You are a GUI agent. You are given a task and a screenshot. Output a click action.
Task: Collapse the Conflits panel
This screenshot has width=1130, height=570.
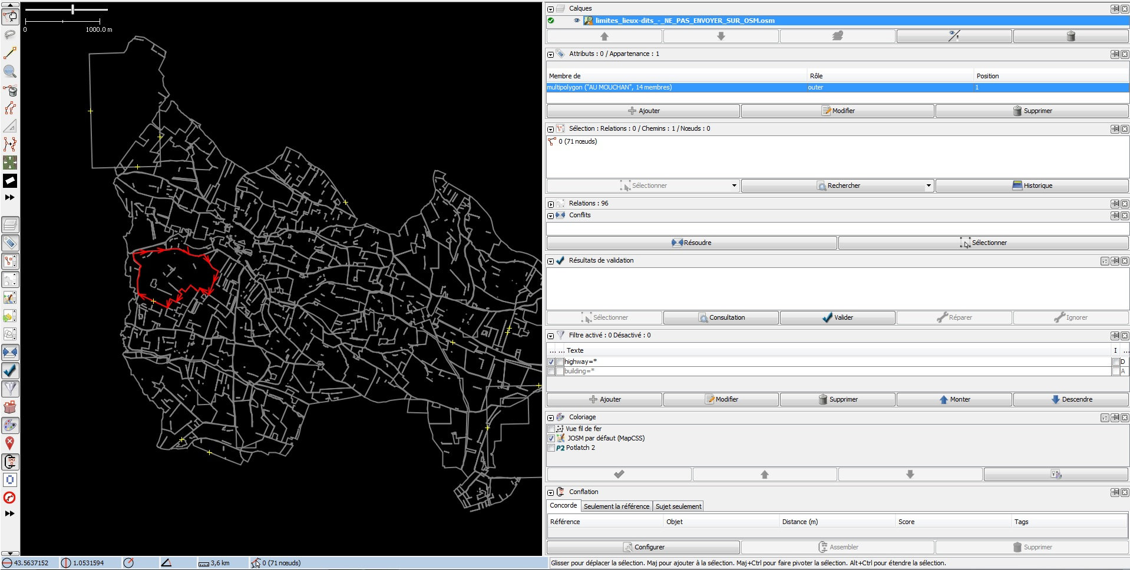coord(550,216)
